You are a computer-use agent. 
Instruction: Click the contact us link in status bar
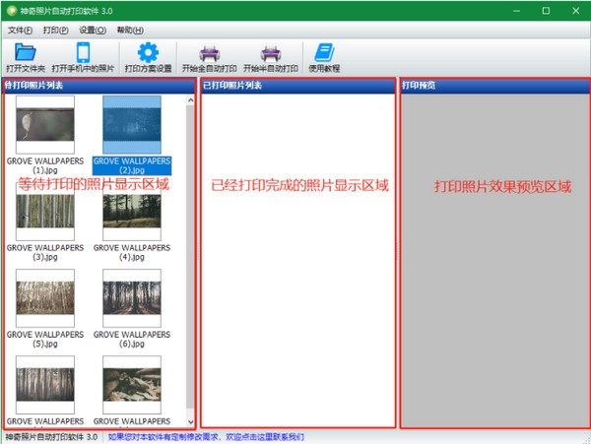click(x=206, y=437)
